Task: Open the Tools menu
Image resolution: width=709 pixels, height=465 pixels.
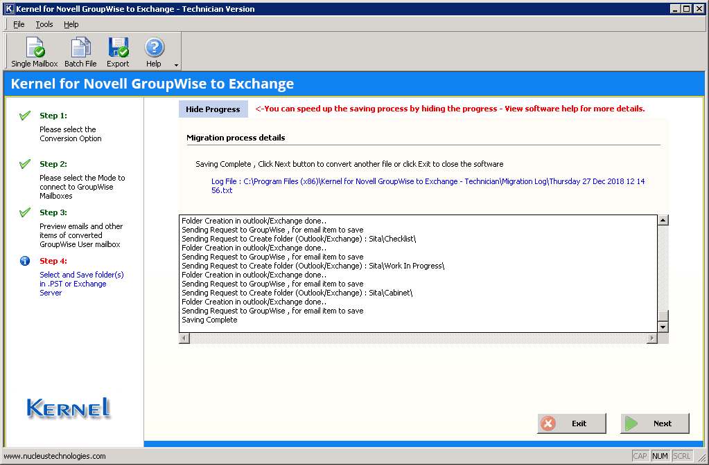Action: (44, 24)
